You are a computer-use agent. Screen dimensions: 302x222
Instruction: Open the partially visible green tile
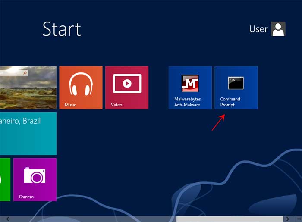[5, 179]
